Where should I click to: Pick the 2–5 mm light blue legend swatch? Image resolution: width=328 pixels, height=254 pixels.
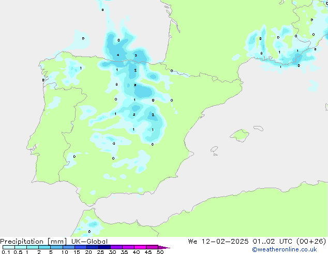pyautogui.click(x=44, y=247)
